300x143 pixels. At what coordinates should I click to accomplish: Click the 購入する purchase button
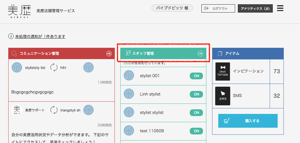pyautogui.click(x=248, y=121)
